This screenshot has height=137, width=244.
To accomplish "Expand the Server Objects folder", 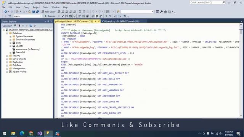I will click(x=7, y=59).
